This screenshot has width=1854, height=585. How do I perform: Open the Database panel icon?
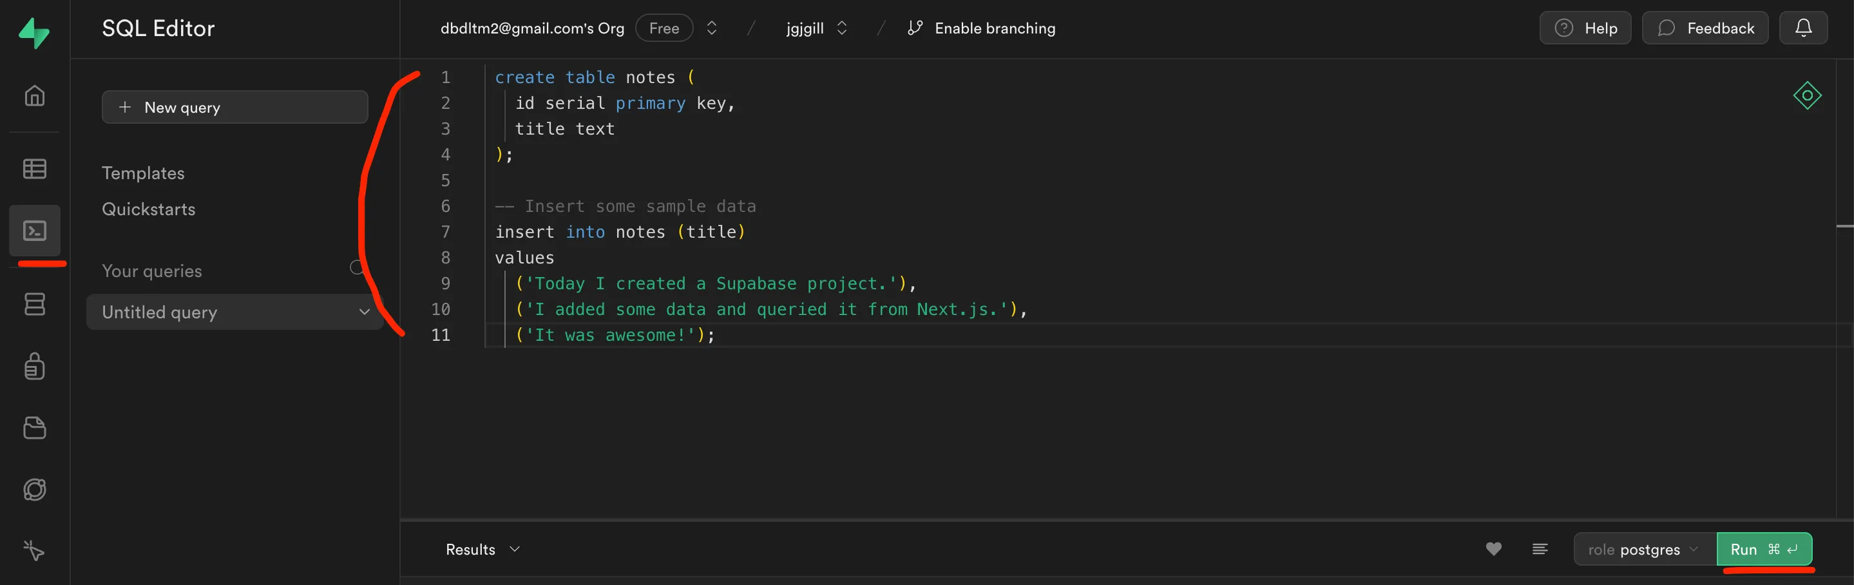(34, 303)
